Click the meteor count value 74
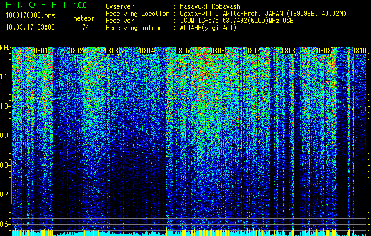Viewport: 371px width, 236px height. pyautogui.click(x=86, y=27)
